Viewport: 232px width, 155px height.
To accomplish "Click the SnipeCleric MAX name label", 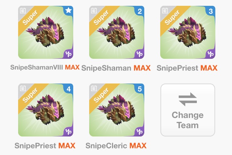I will 116,146.
